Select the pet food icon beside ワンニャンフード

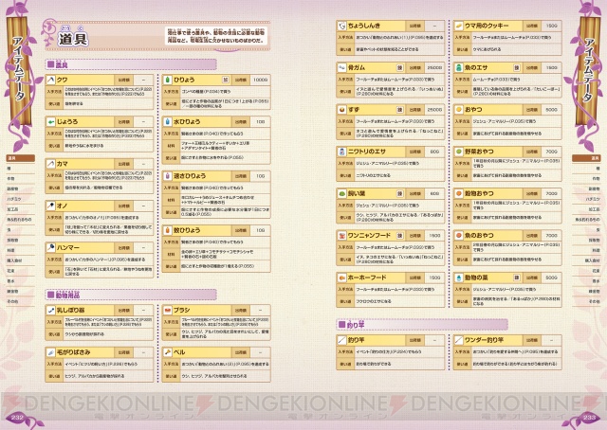coord(341,235)
